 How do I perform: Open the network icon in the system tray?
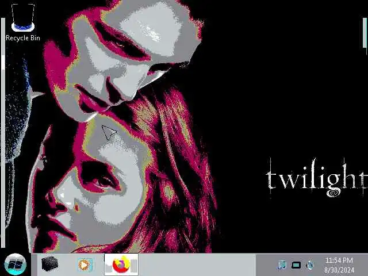[282, 265]
